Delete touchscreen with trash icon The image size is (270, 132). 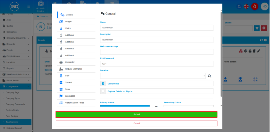254,51
